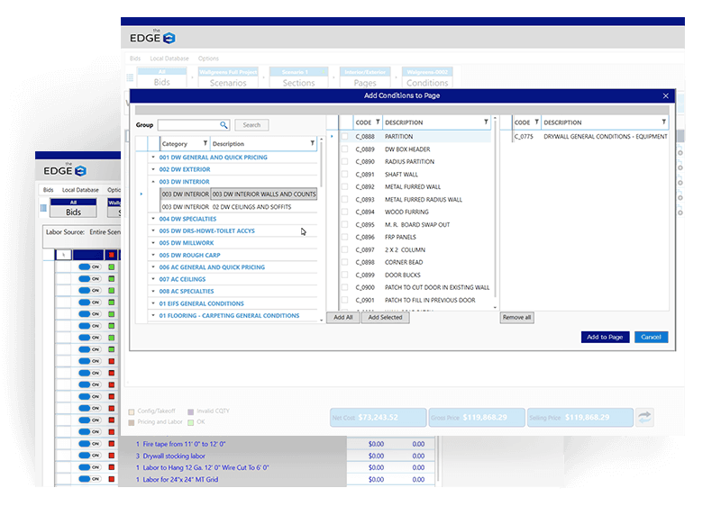The width and height of the screenshot is (721, 506).
Task: Click Conditions breadcrumb tab
Action: pos(427,77)
